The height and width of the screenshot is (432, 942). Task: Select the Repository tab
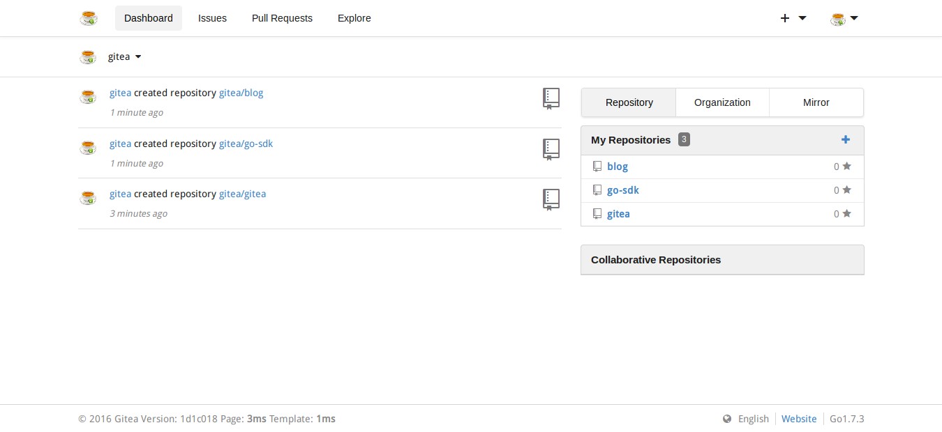[x=629, y=102]
